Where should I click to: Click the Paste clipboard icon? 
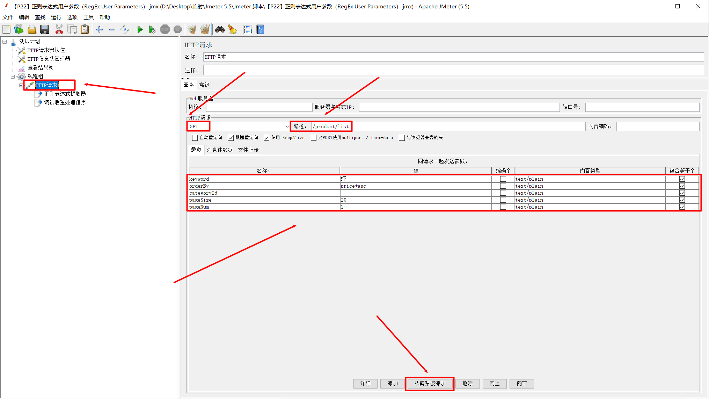click(85, 30)
